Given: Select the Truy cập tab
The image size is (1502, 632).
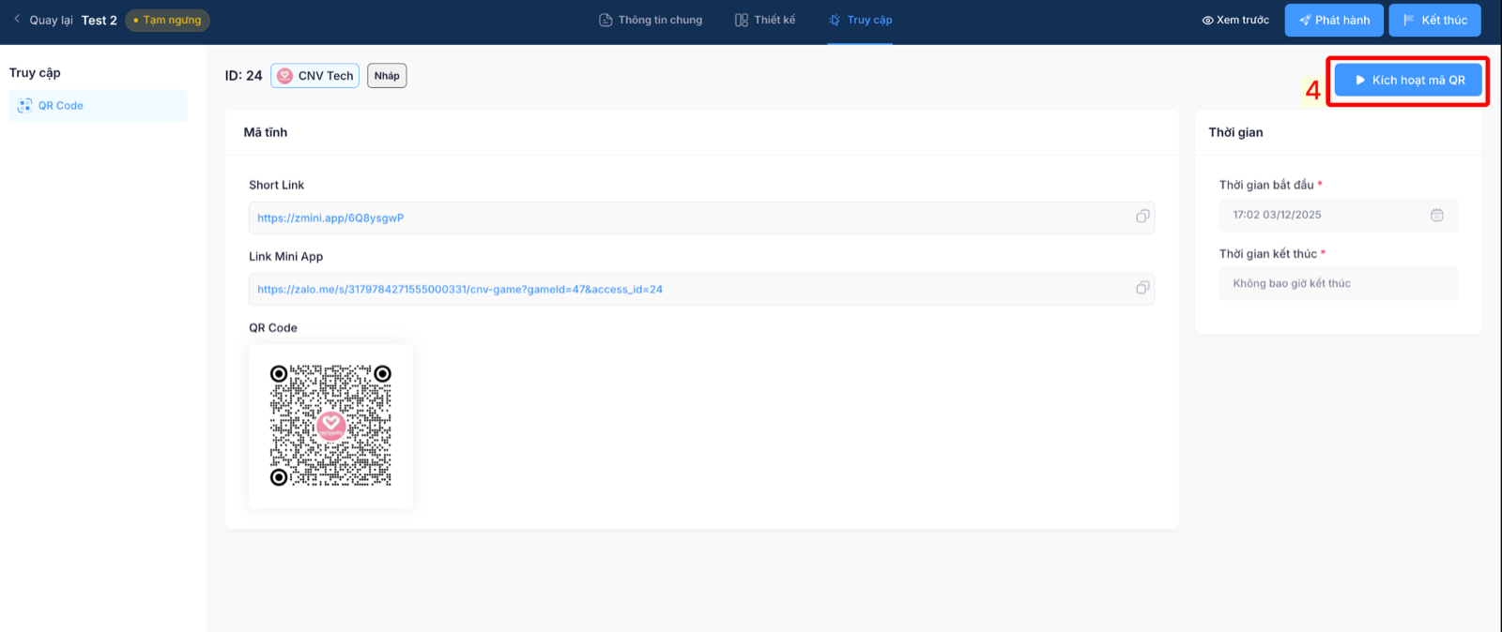Looking at the screenshot, I should point(860,20).
